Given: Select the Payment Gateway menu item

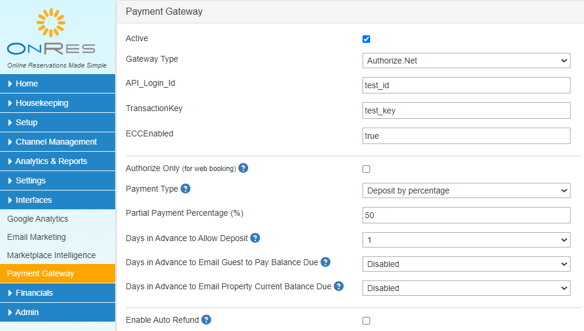Looking at the screenshot, I should [58, 273].
